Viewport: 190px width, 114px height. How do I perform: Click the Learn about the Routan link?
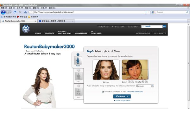point(34,51)
